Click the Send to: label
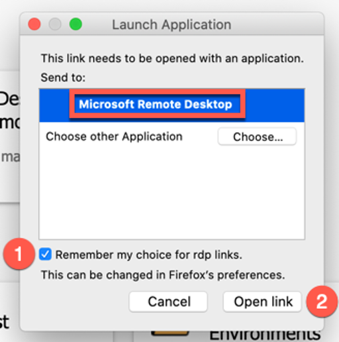 tap(63, 78)
